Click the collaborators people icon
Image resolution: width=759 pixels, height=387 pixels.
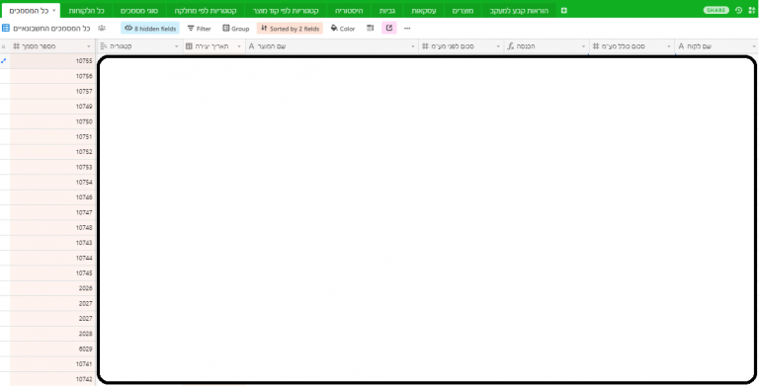pyautogui.click(x=102, y=29)
